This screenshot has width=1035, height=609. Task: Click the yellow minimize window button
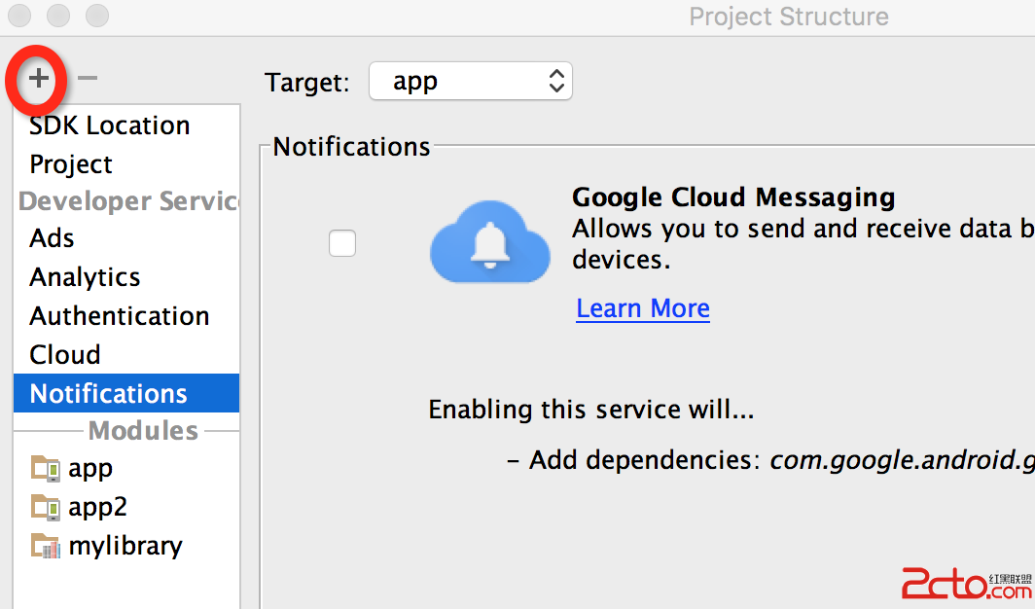coord(58,16)
